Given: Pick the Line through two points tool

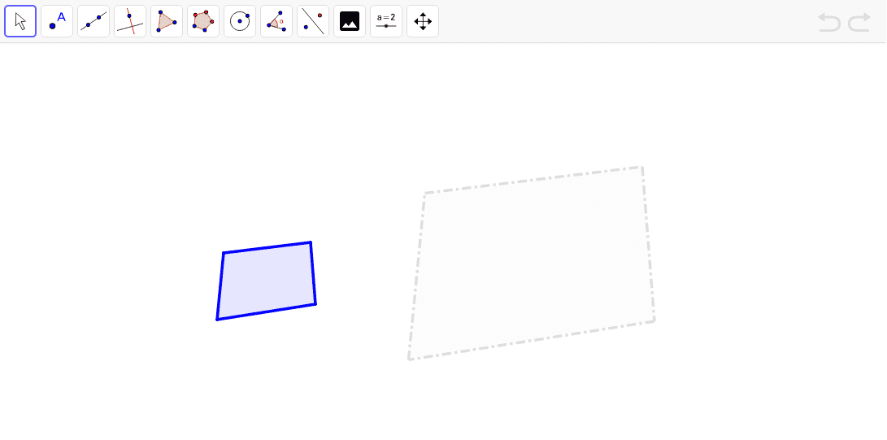Looking at the screenshot, I should (x=93, y=21).
